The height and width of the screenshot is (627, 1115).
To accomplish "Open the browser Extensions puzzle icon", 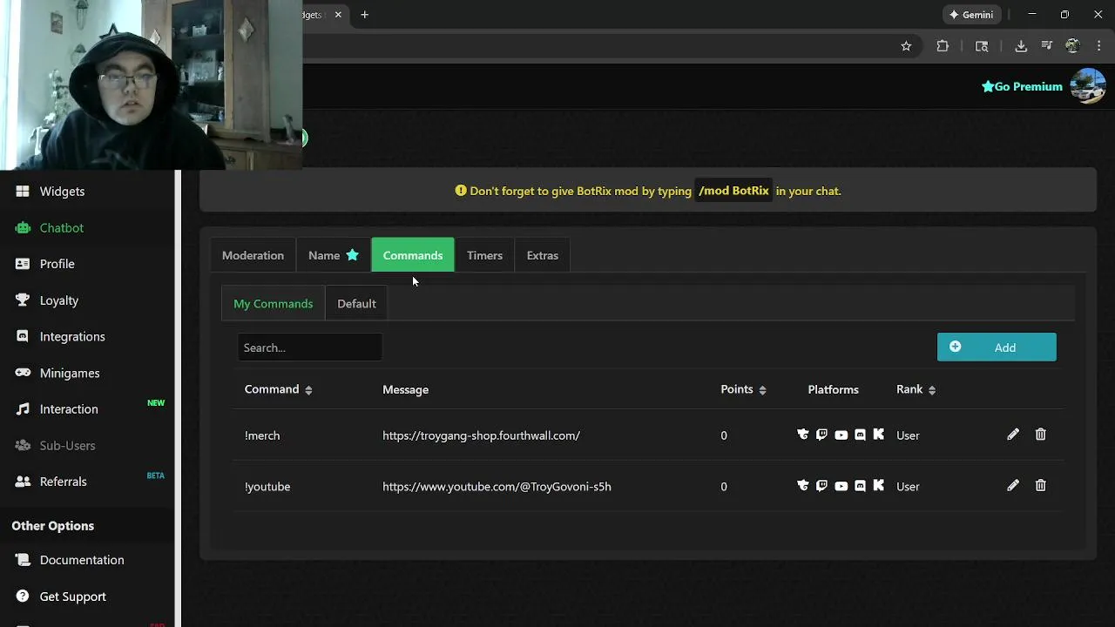I will [943, 46].
